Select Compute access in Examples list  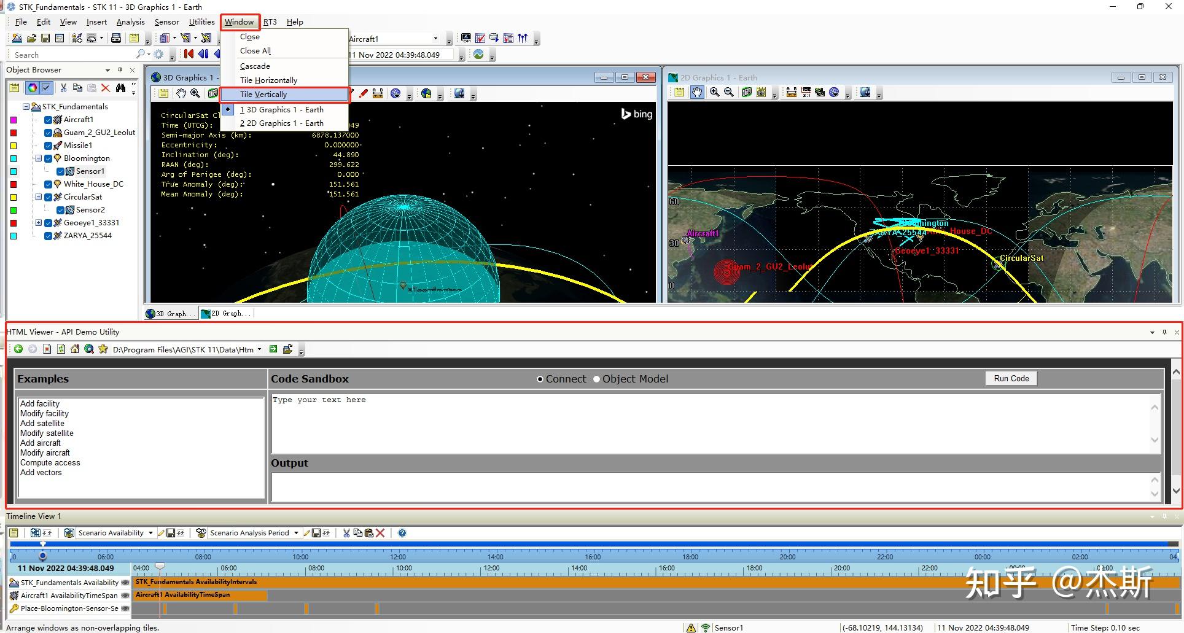(x=50, y=463)
